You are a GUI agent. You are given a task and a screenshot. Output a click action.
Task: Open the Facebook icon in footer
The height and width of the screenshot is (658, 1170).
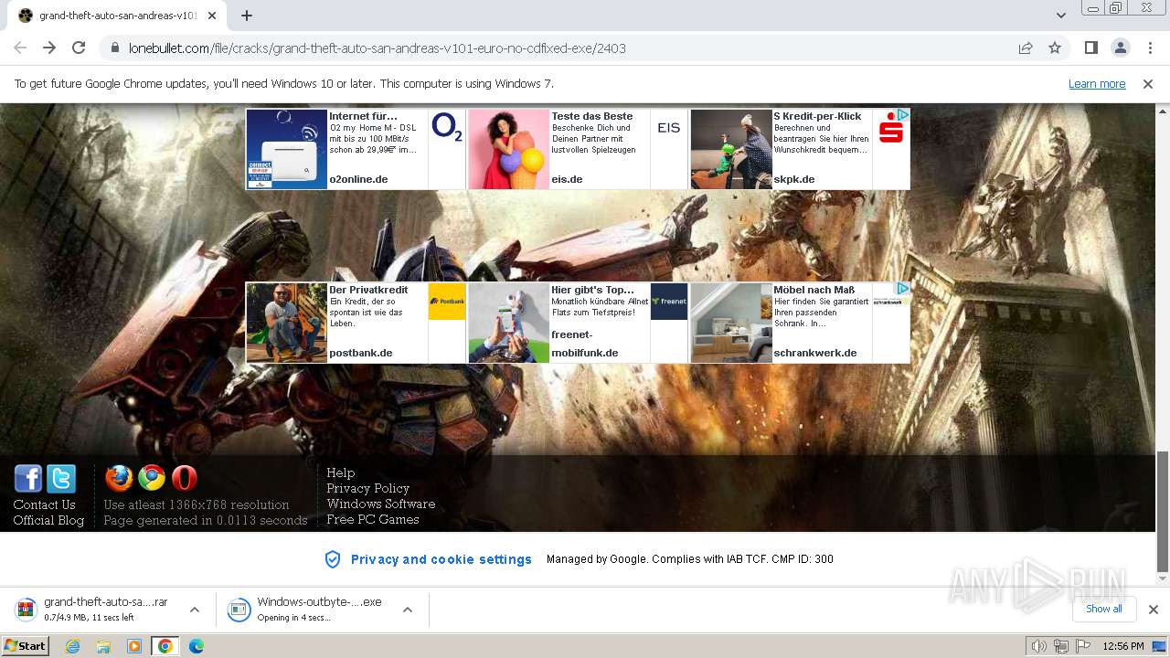pyautogui.click(x=28, y=479)
